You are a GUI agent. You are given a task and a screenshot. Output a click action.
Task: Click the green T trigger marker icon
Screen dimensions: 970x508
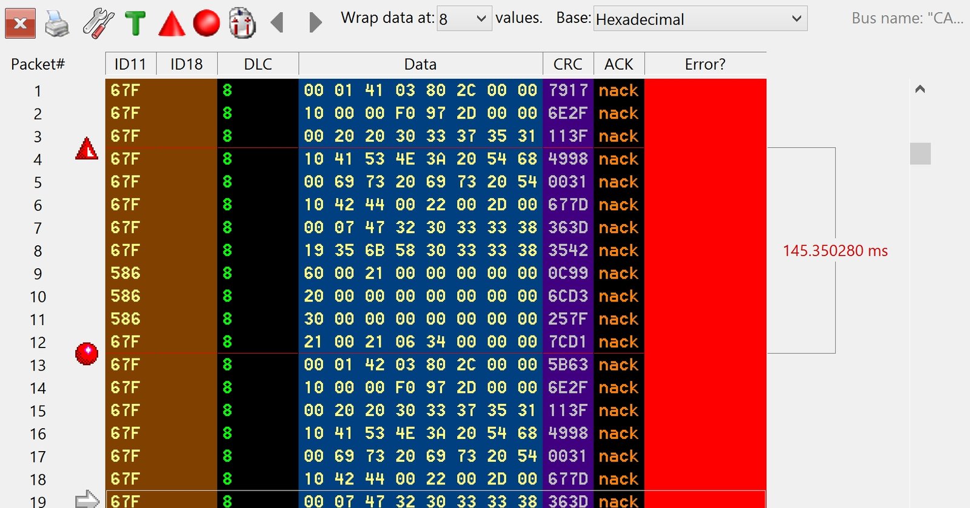[135, 24]
